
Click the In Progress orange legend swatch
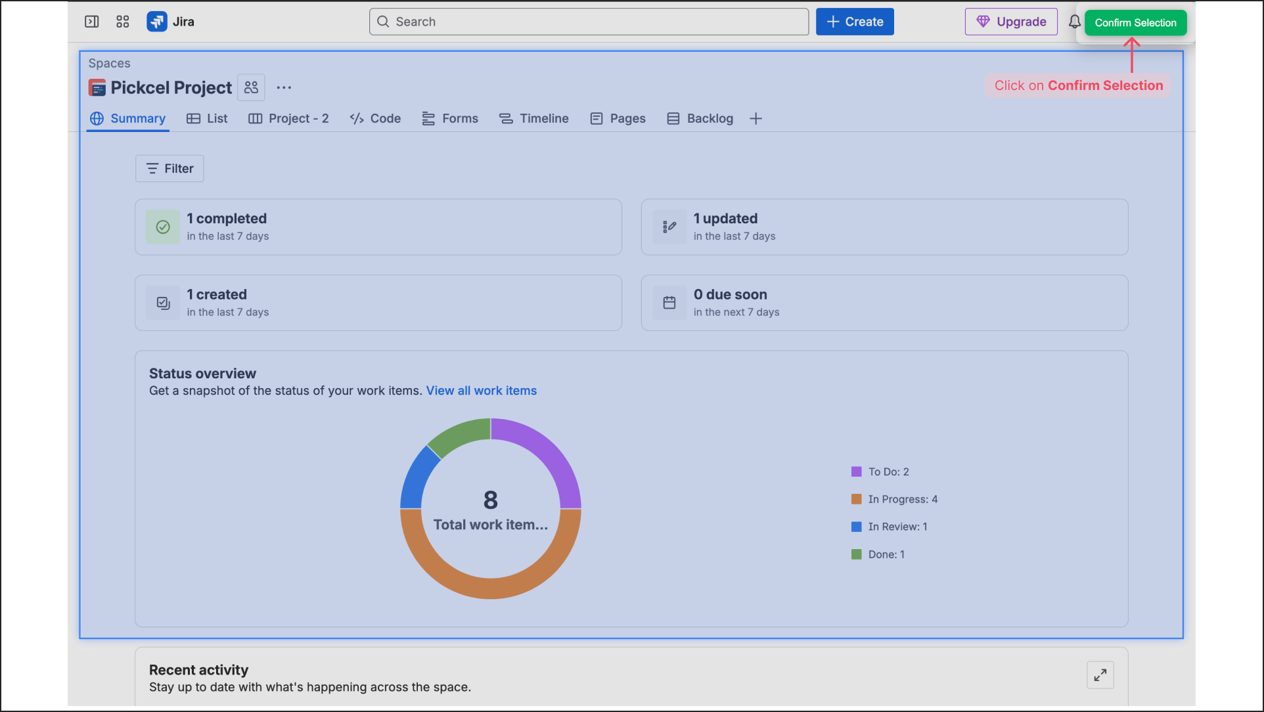coord(857,499)
